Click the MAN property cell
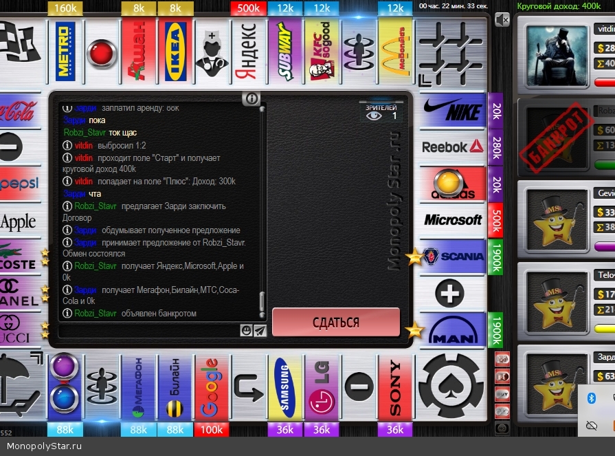Viewport: 615px width, 456px height. [x=453, y=329]
